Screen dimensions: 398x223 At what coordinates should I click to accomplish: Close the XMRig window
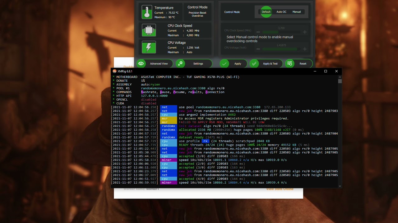pyautogui.click(x=336, y=71)
